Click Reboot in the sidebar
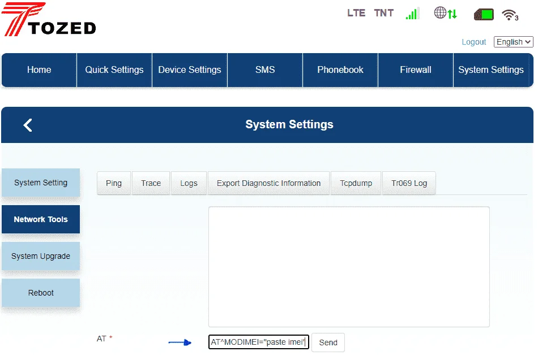Screen dimensions: 538x360 pos(41,293)
